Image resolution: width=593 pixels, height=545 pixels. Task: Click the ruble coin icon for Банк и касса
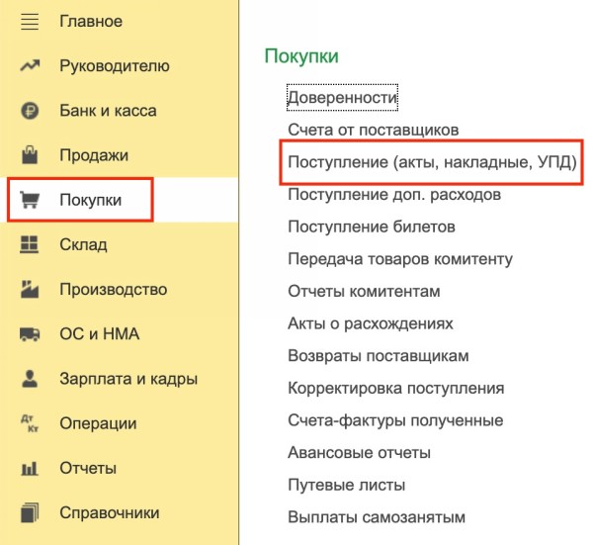coord(30,111)
